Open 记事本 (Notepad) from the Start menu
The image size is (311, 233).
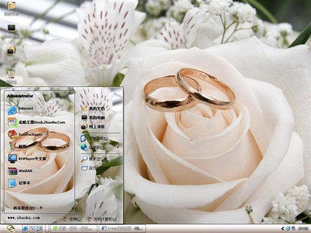pos(19,183)
